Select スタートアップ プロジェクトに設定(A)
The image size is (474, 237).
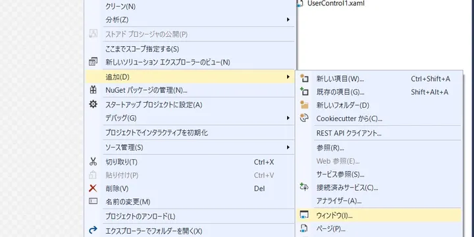coord(190,105)
